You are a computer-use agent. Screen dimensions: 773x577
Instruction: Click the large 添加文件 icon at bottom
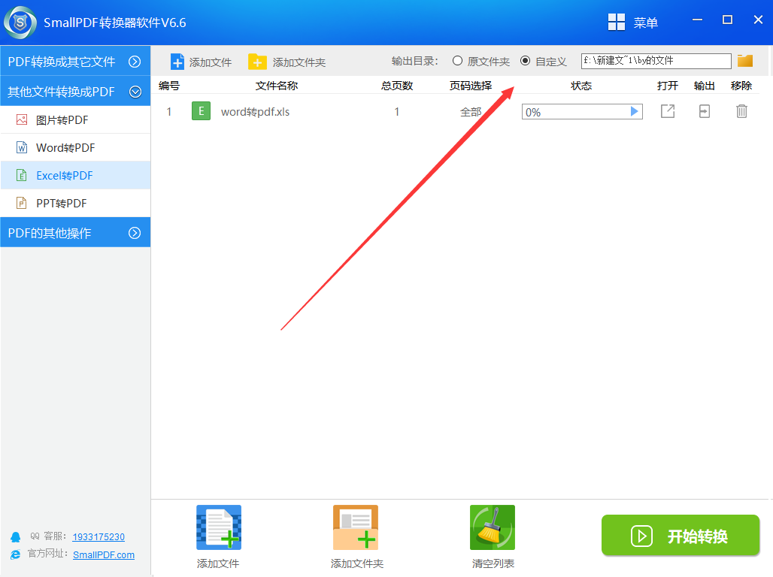coord(218,527)
